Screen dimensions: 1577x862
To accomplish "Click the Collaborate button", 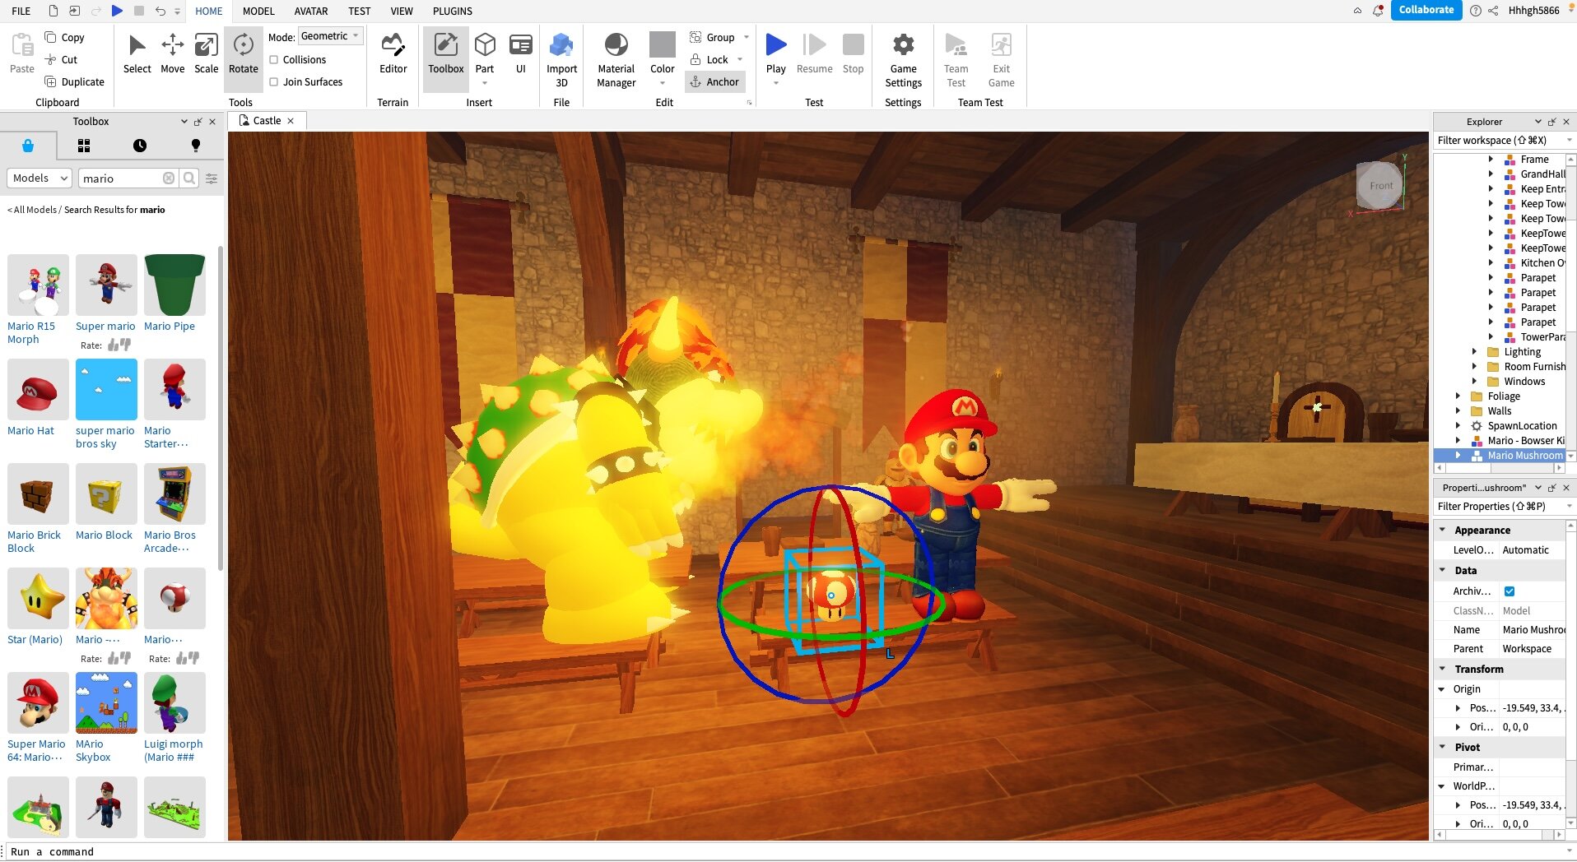I will click(1426, 10).
